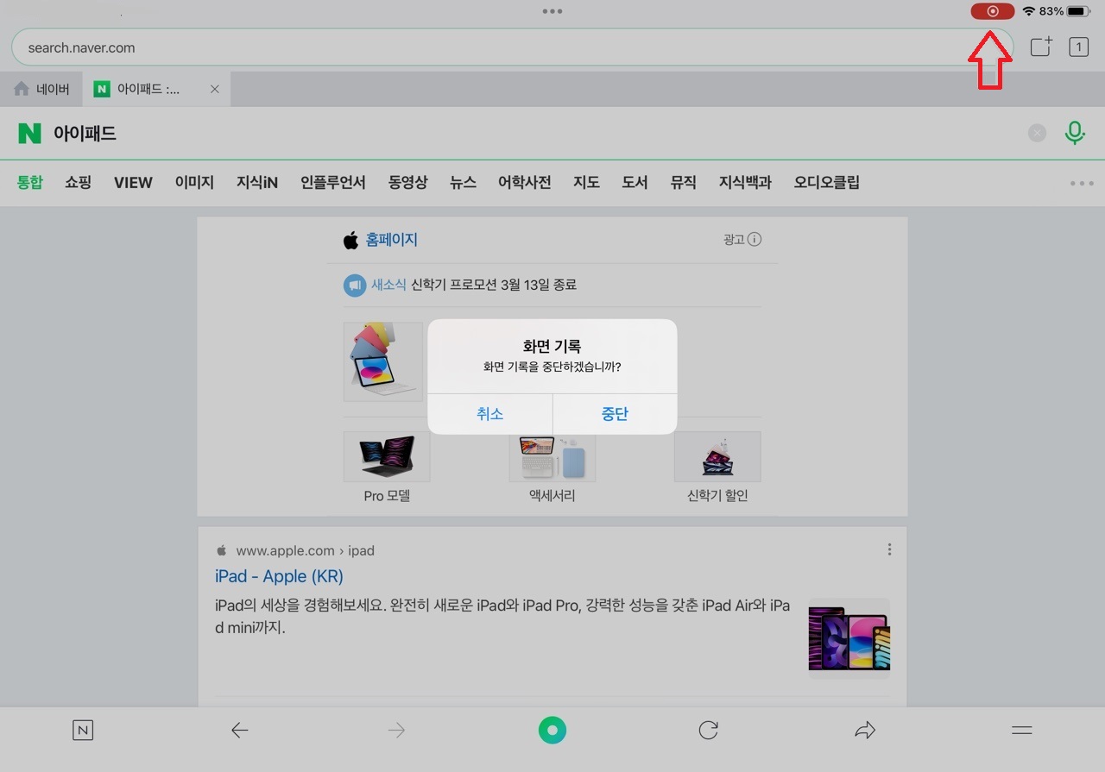Open the 동영상 tab
Image resolution: width=1105 pixels, height=772 pixels.
[407, 182]
